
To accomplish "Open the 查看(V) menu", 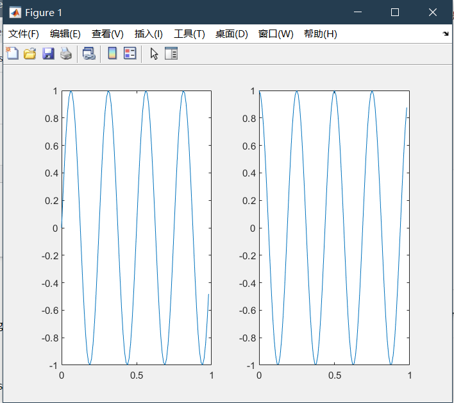I will pyautogui.click(x=108, y=34).
